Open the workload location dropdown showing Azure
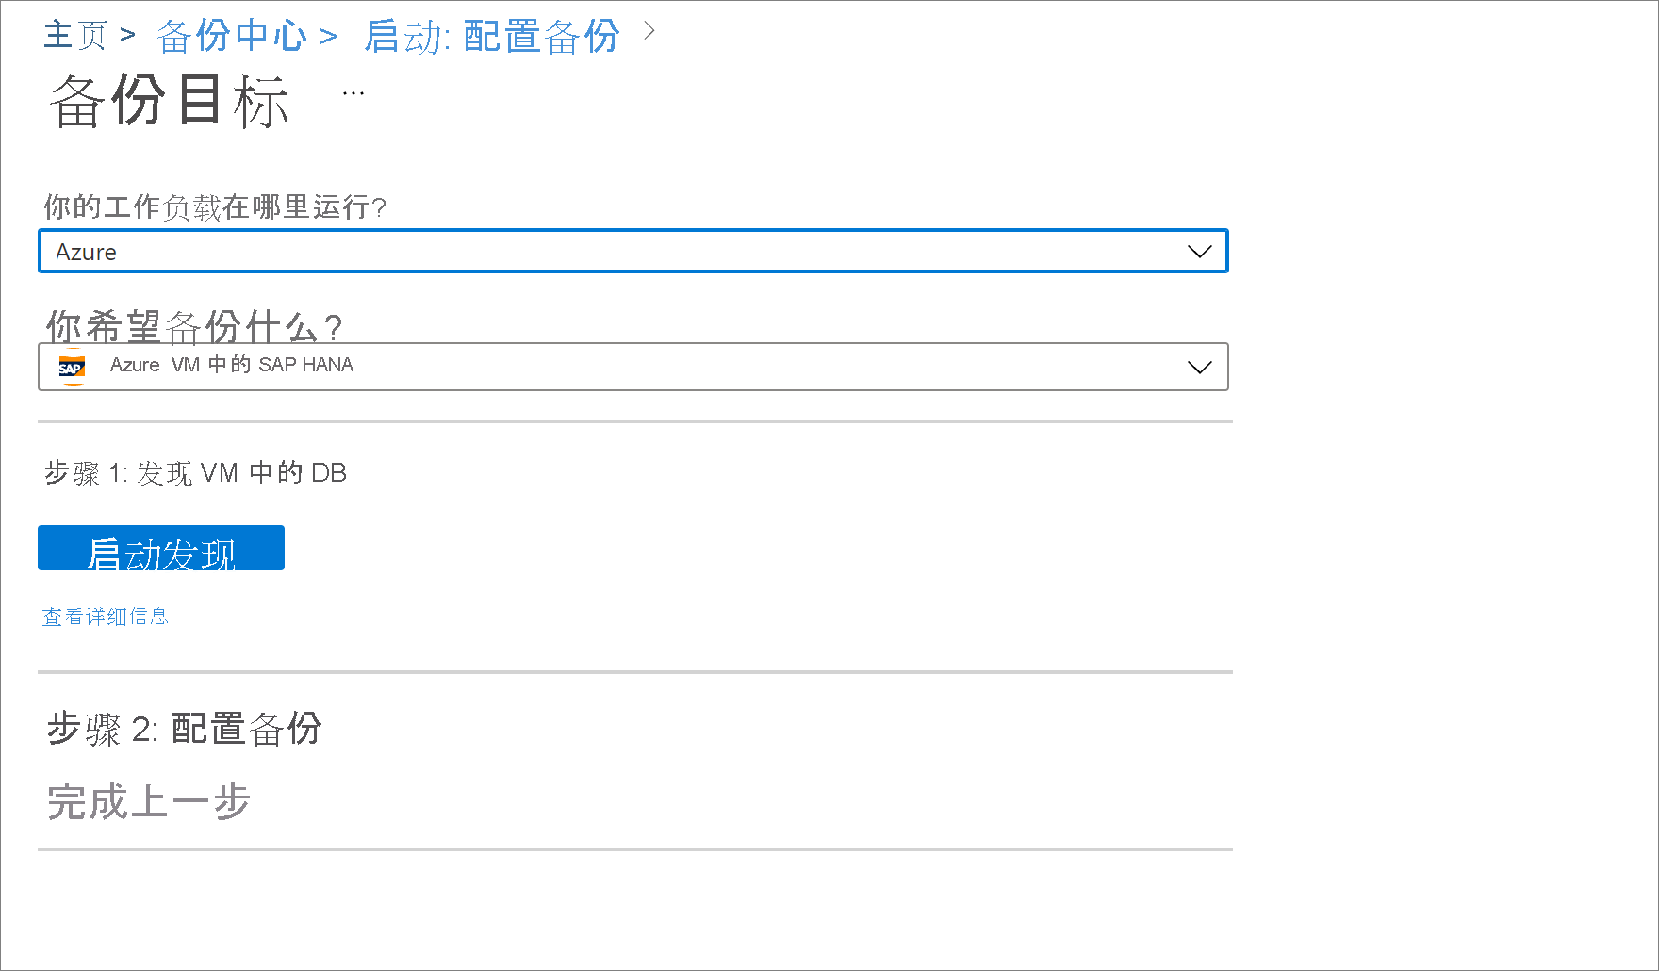This screenshot has height=971, width=1659. tap(632, 251)
